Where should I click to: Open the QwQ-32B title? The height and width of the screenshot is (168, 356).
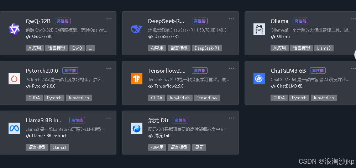[x=38, y=21]
